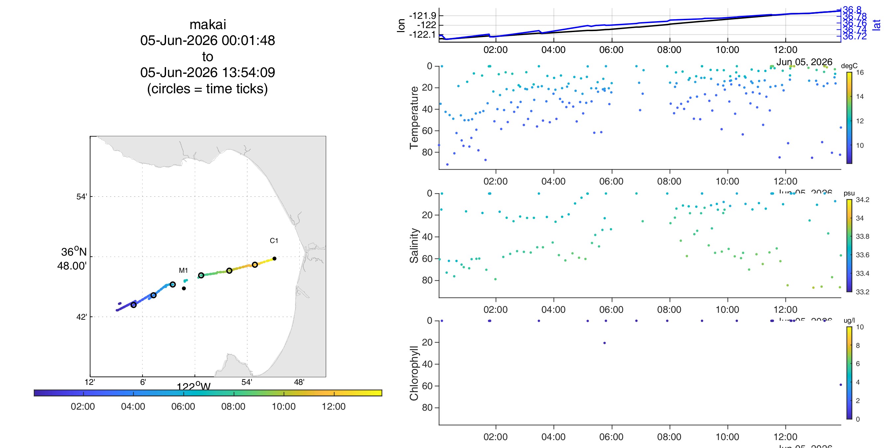Click the Salinity axis label
Image resolution: width=896 pixels, height=448 pixels.
tap(414, 246)
